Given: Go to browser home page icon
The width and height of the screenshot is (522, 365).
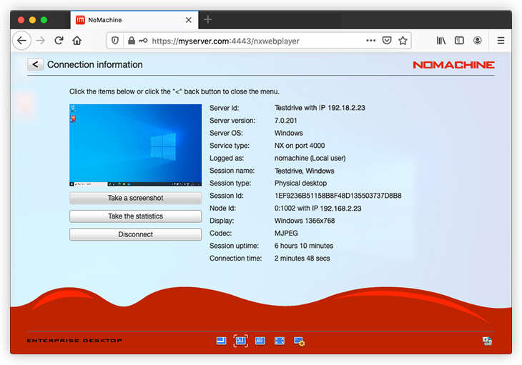Looking at the screenshot, I should [77, 41].
